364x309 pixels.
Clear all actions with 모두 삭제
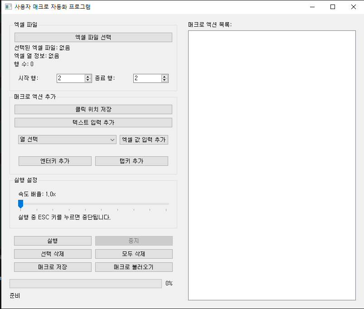pyautogui.click(x=133, y=254)
